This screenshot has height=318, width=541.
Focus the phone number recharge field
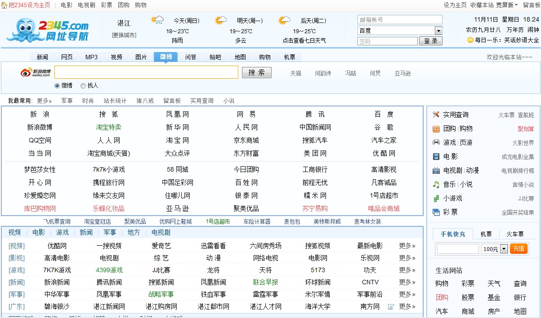point(458,249)
